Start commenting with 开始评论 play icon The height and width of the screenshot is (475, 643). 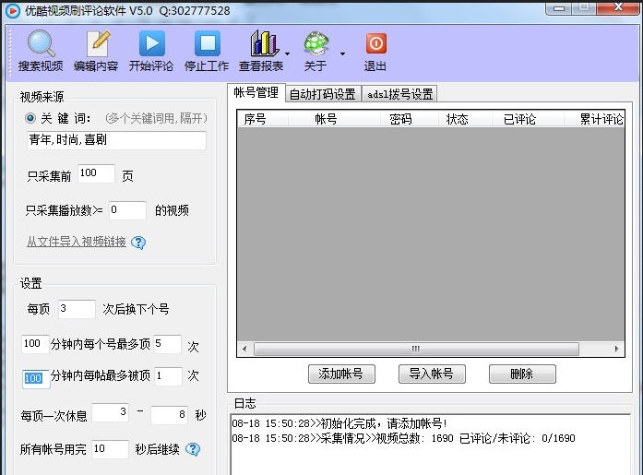point(151,43)
